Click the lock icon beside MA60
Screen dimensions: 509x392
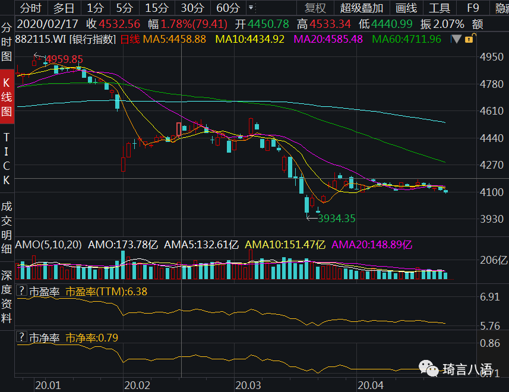469,39
